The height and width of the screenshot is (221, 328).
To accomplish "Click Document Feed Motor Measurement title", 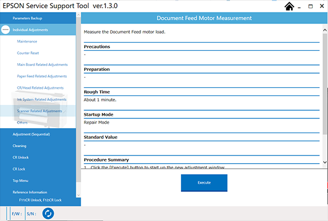I will point(204,18).
